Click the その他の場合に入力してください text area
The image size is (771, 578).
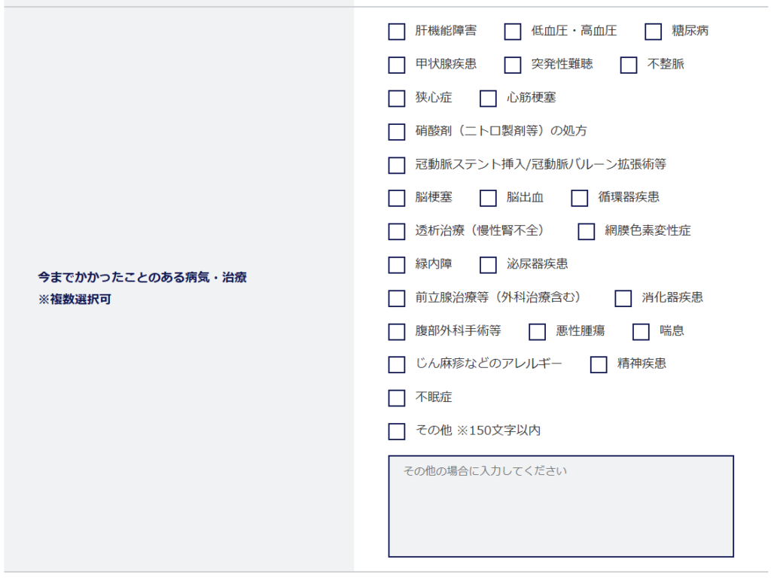561,507
